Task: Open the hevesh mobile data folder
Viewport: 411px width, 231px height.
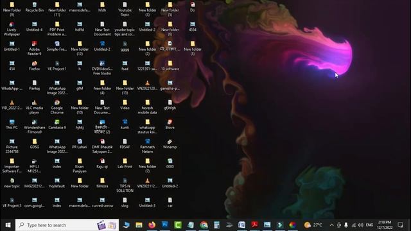Action: [x=147, y=107]
